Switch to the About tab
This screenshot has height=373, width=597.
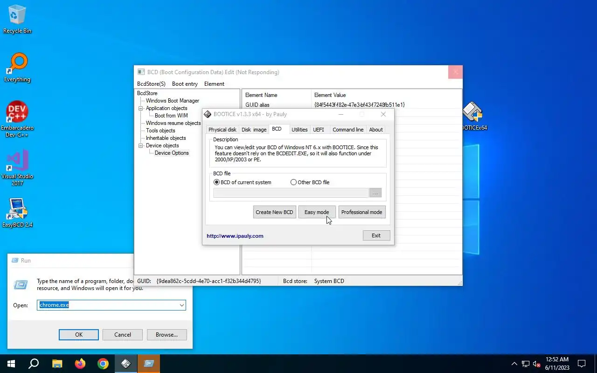[x=376, y=130]
